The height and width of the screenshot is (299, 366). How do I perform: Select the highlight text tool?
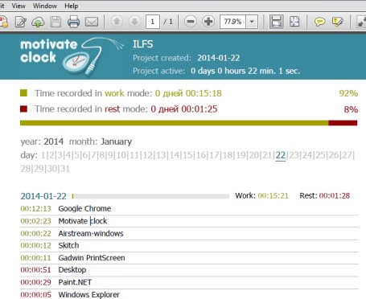click(x=337, y=22)
